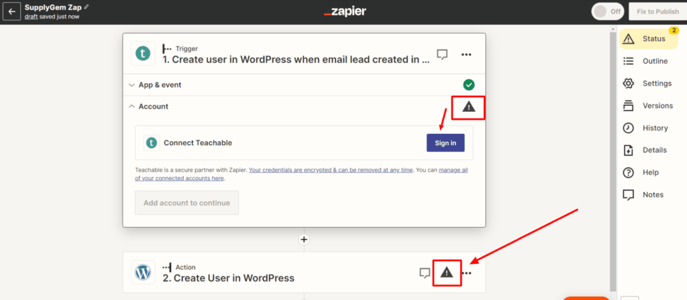Go back using the top-left arrow button

(x=11, y=12)
